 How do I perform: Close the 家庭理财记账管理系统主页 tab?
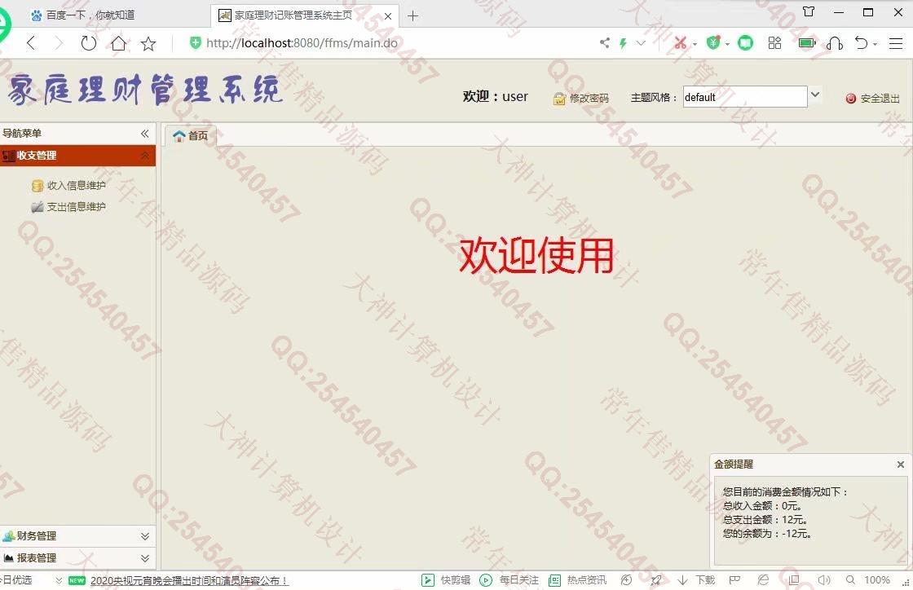point(388,15)
